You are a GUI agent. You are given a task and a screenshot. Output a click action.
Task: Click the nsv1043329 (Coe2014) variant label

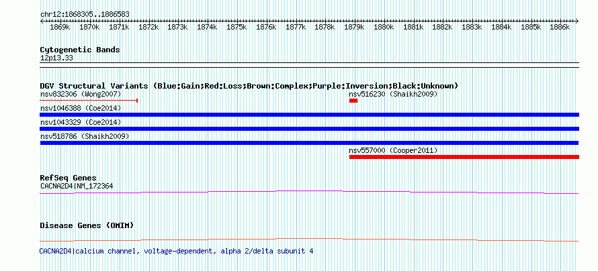point(81,122)
